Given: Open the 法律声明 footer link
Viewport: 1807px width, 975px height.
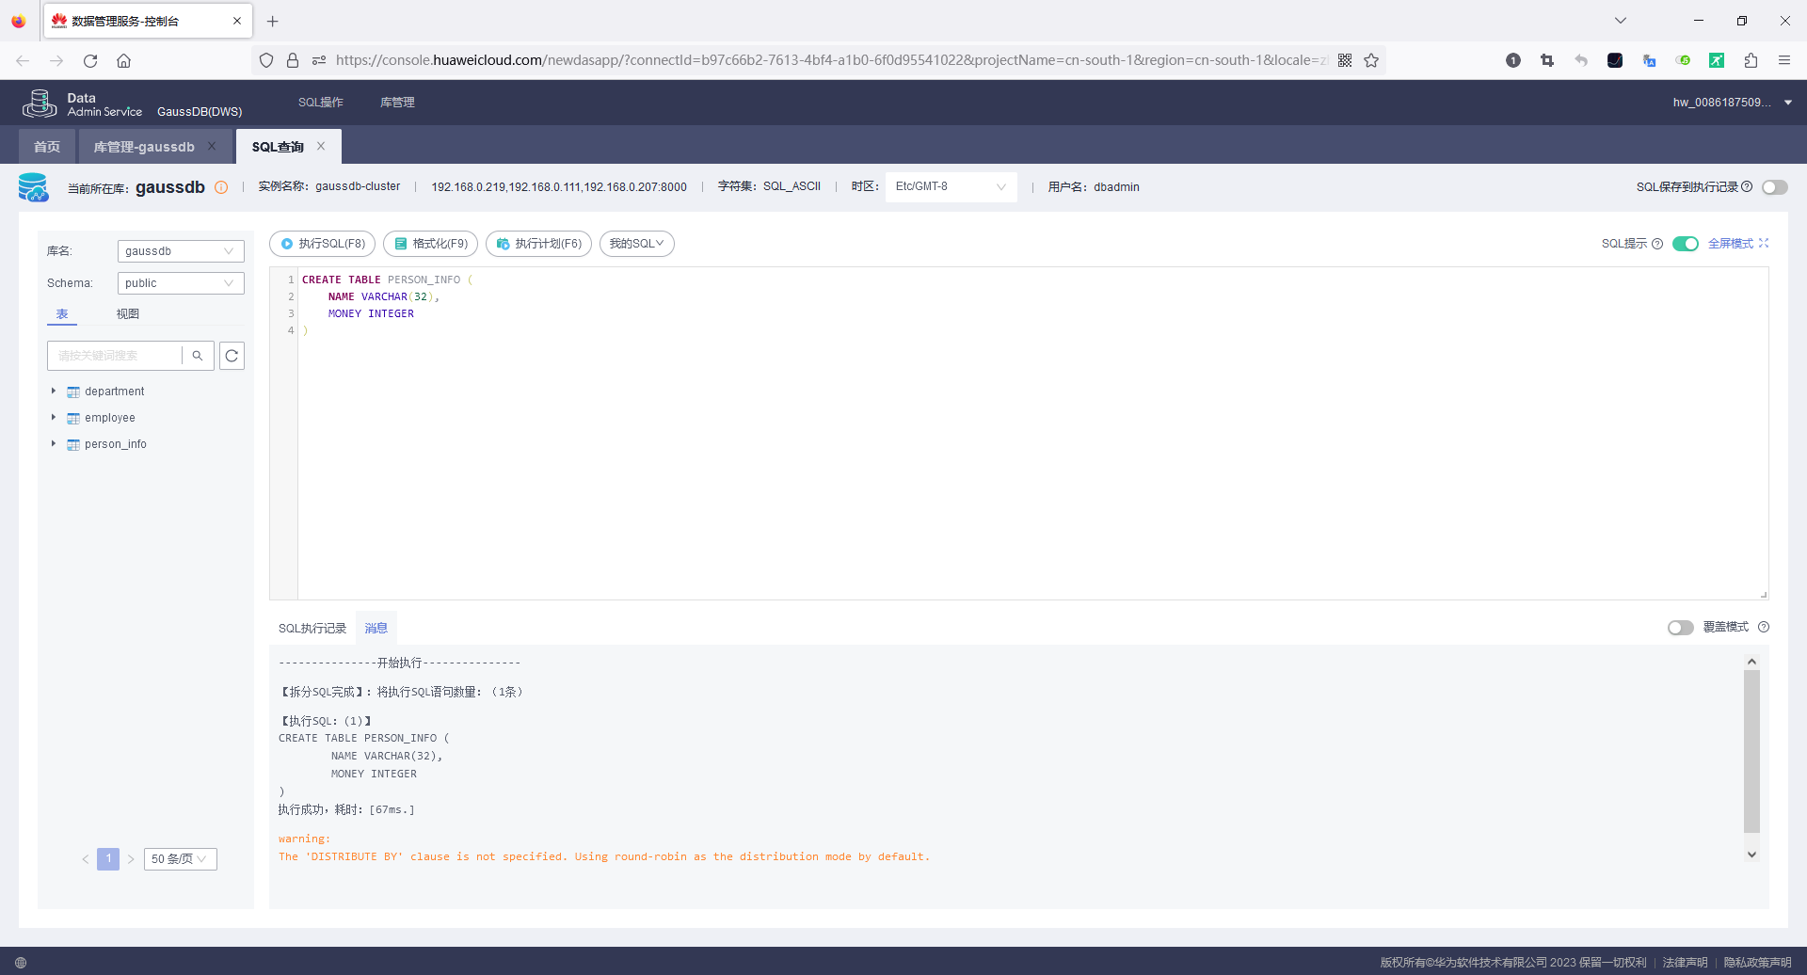Looking at the screenshot, I should [1685, 962].
